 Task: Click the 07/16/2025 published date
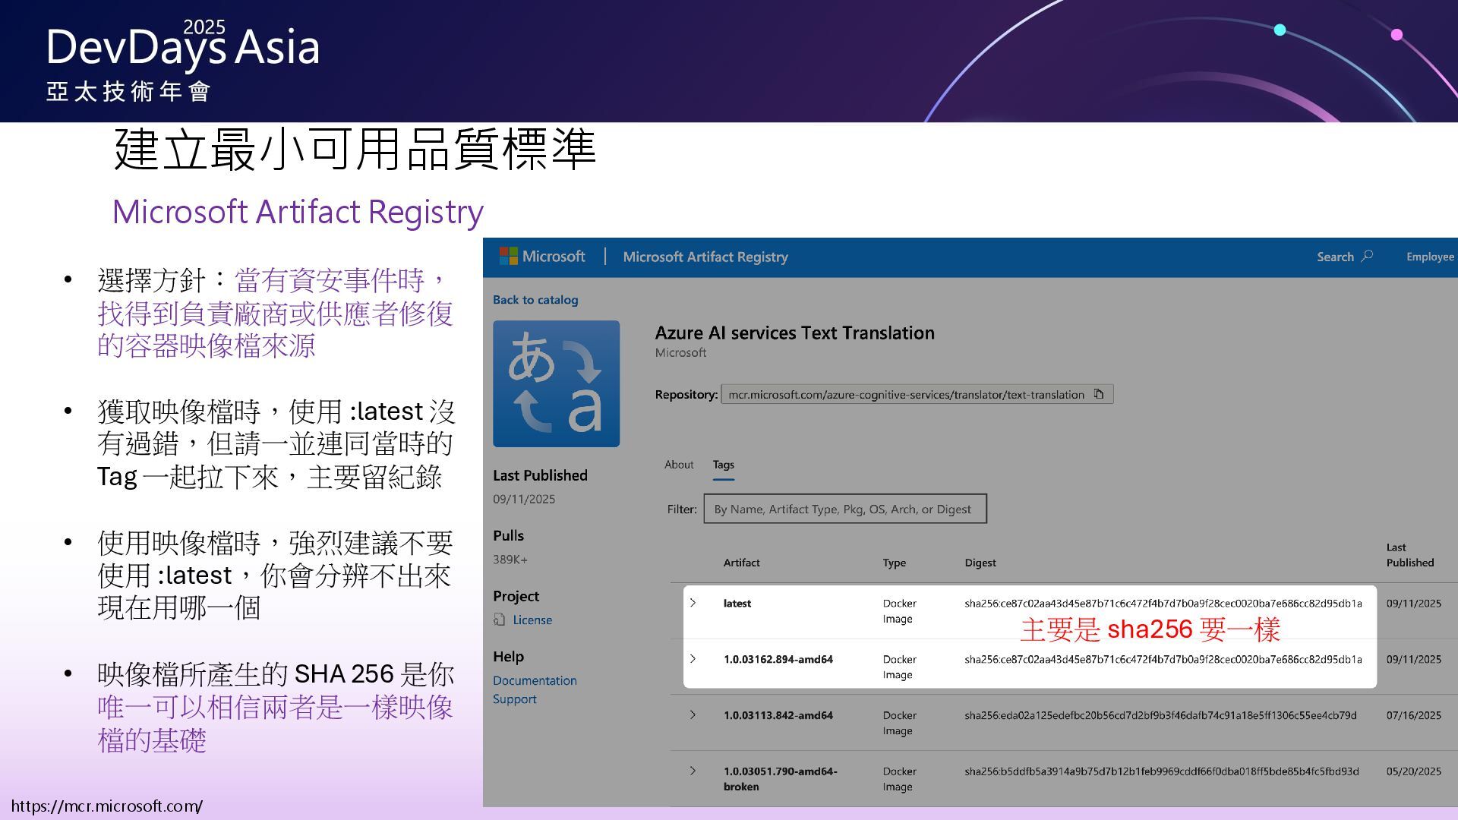pyautogui.click(x=1413, y=715)
